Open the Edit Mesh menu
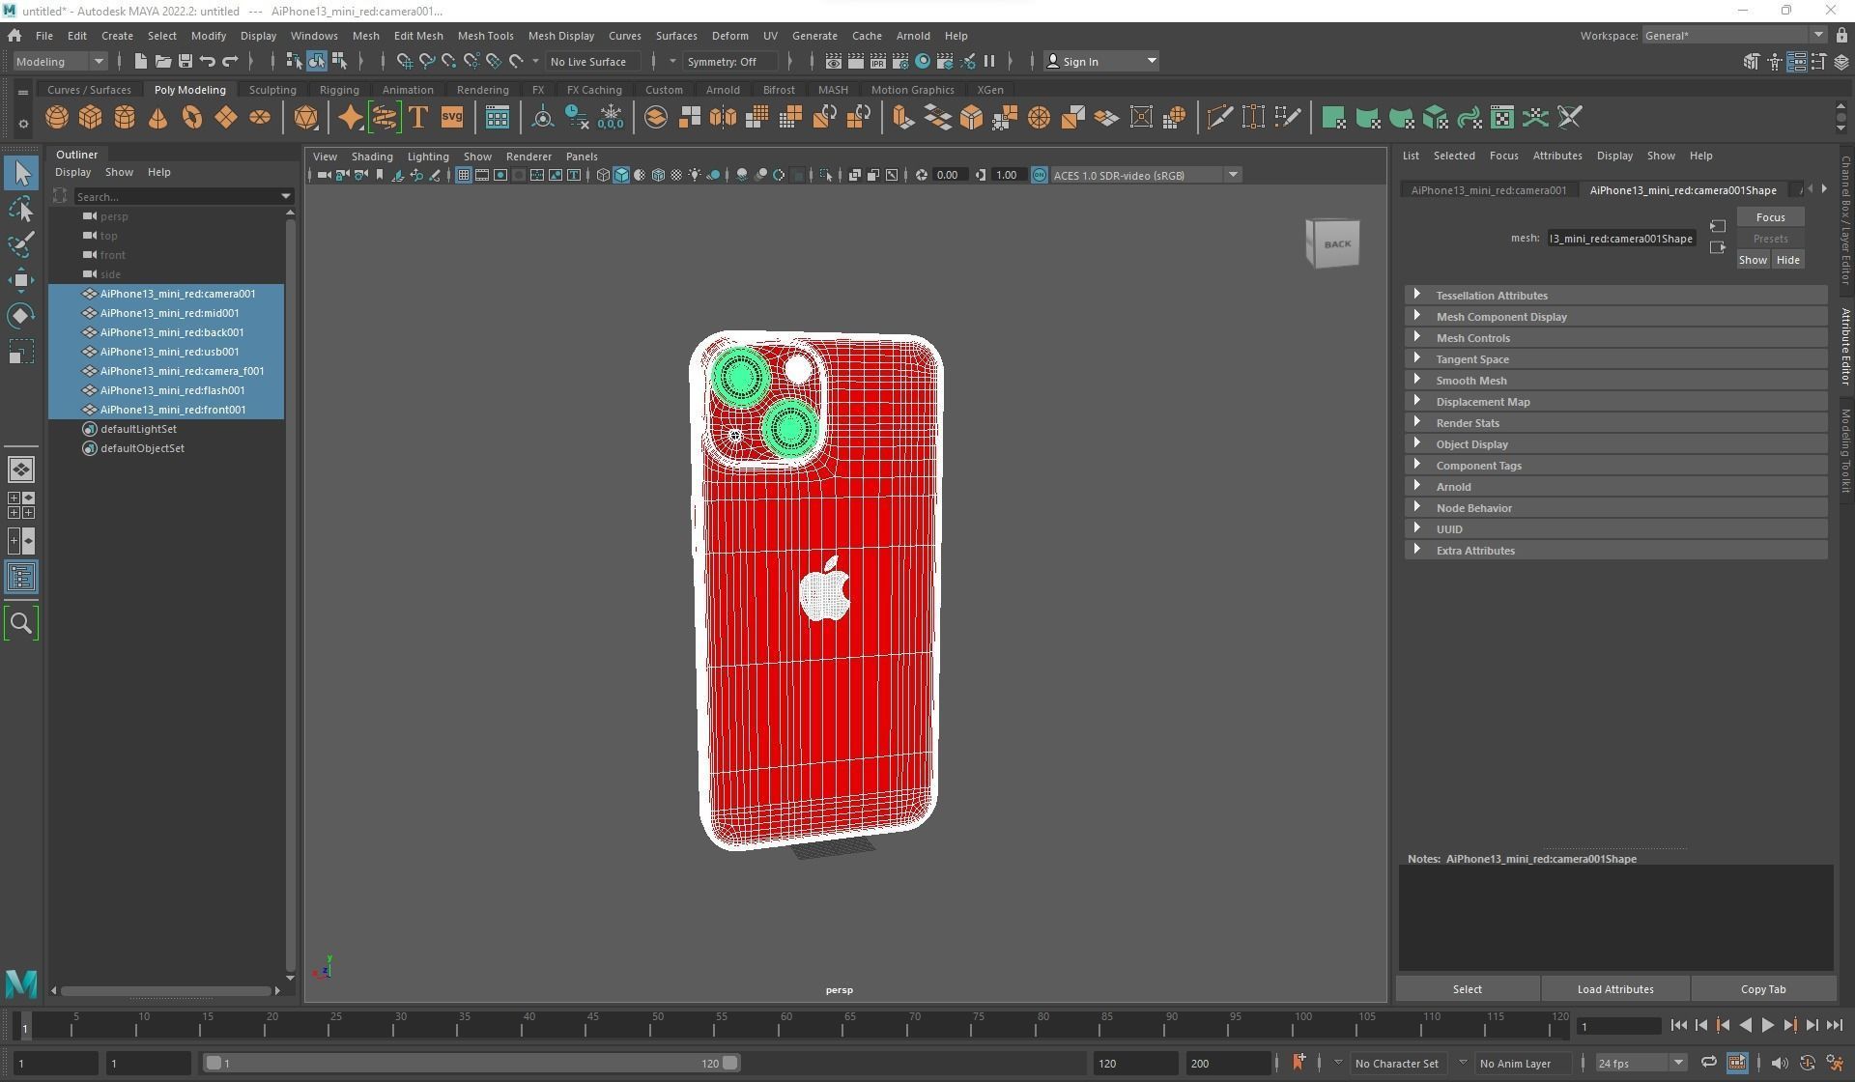Image resolution: width=1855 pixels, height=1082 pixels. coord(418,36)
